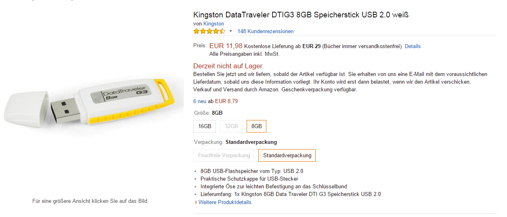Click the detached white cap in the photo
This screenshot has width=507, height=217.
coord(26,108)
